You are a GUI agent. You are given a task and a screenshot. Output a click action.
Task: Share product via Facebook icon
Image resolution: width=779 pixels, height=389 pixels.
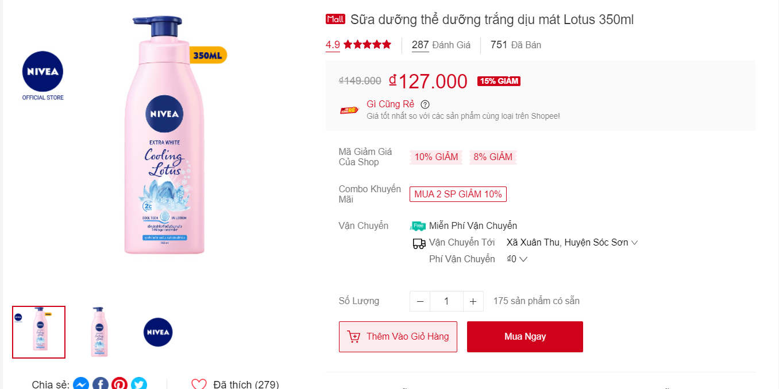pos(101,384)
